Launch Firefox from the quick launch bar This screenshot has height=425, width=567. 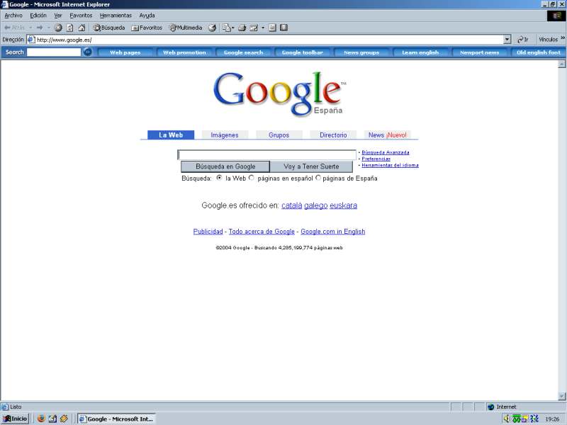click(41, 419)
